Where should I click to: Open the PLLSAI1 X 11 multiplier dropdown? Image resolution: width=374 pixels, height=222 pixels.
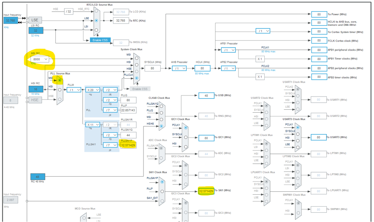[93, 125]
